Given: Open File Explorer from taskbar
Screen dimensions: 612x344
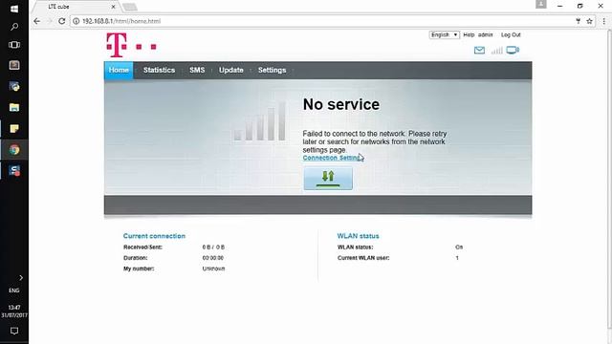Looking at the screenshot, I should point(14,107).
